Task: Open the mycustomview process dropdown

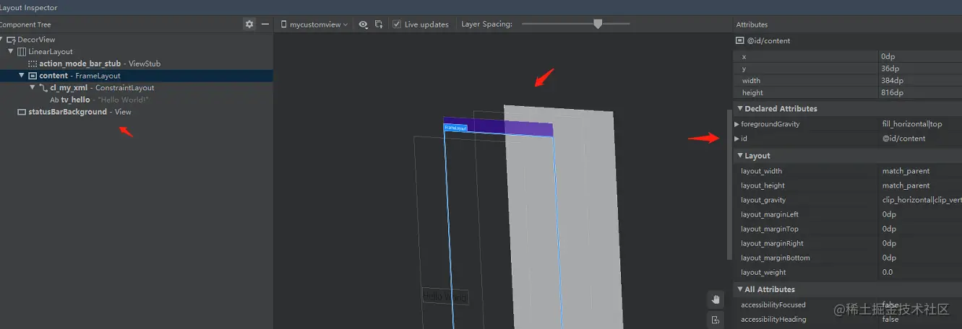Action: pos(314,24)
